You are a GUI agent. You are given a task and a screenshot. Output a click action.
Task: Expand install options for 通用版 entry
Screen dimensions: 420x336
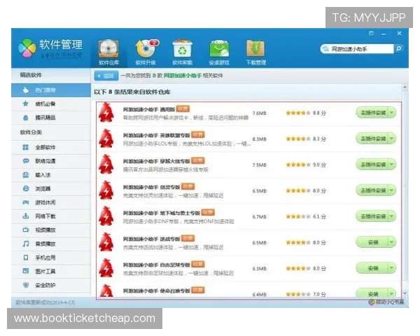pos(391,113)
